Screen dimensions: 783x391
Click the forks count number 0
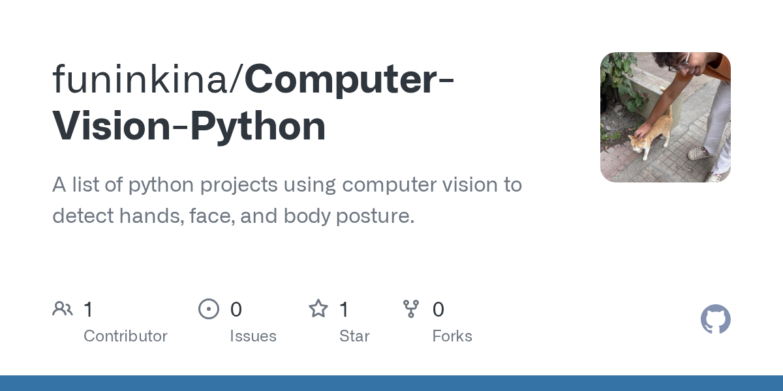438,310
